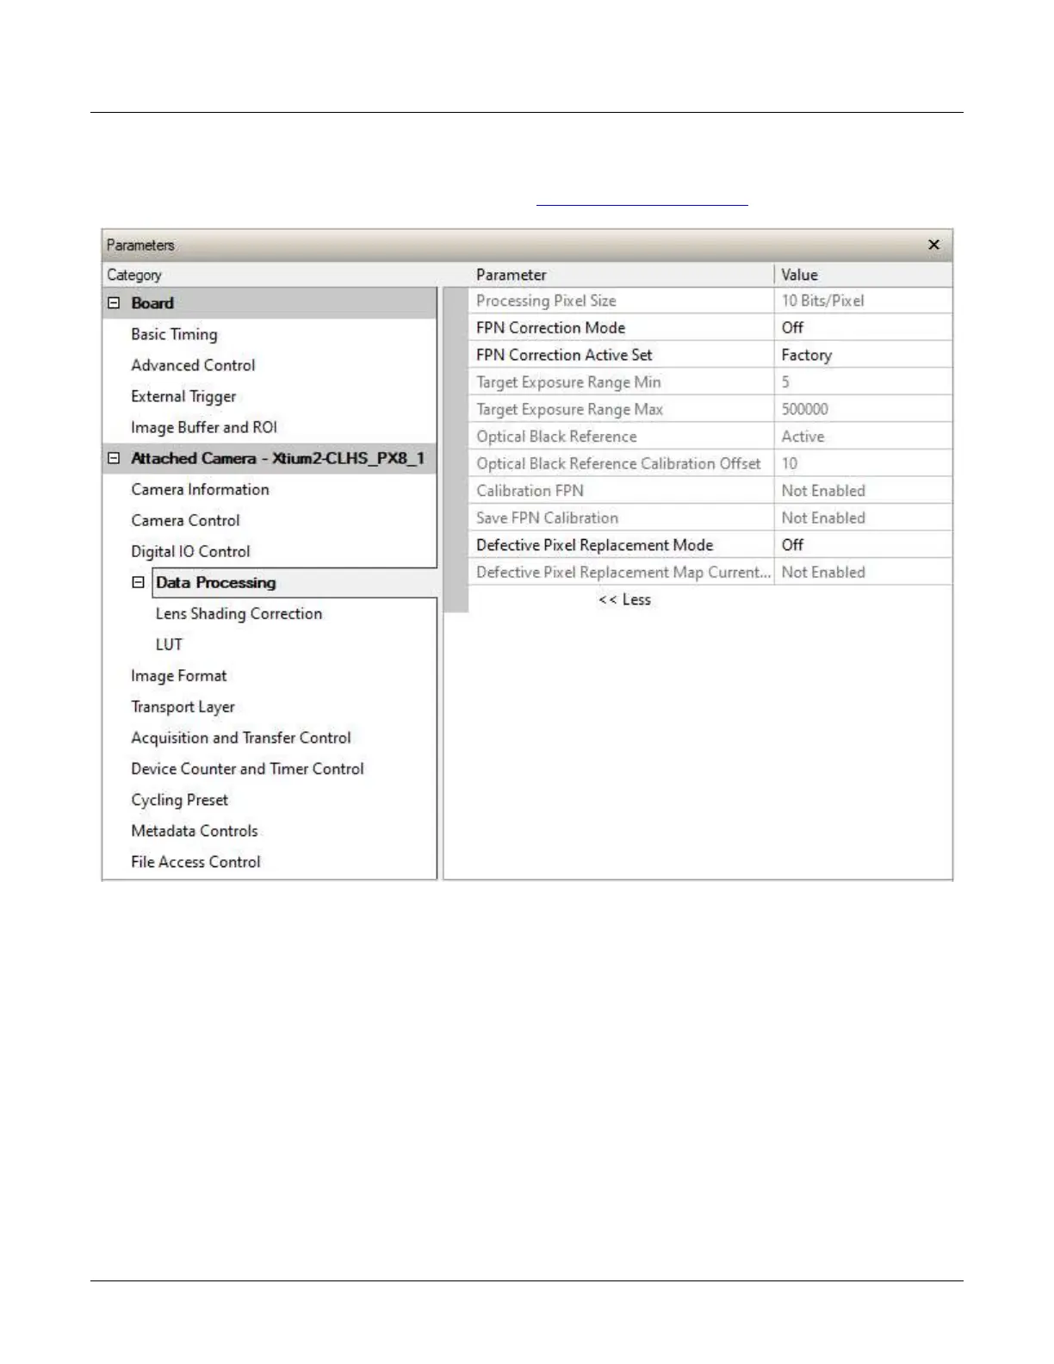Open Acquisition and Transfer Control category
Image resolution: width=1054 pixels, height=1364 pixels.
[241, 738]
